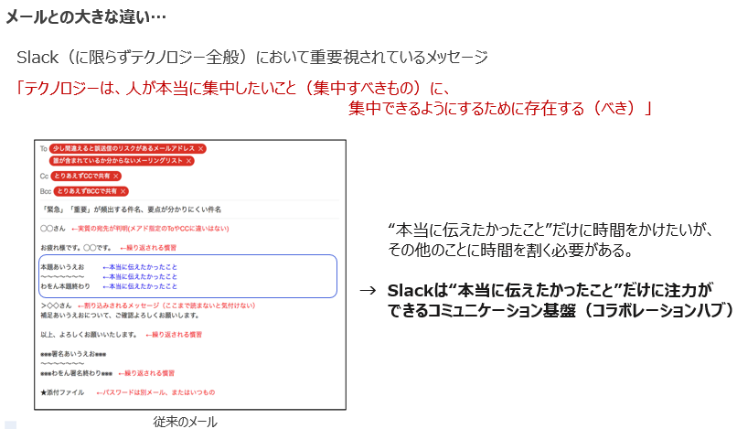Image resolution: width=737 pixels, height=429 pixels.
Task: Select the とりあえずBCCで共有 recipient chip
Action: [91, 191]
